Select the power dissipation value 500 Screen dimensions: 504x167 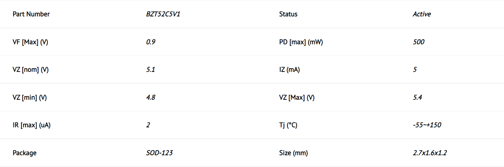(419, 42)
